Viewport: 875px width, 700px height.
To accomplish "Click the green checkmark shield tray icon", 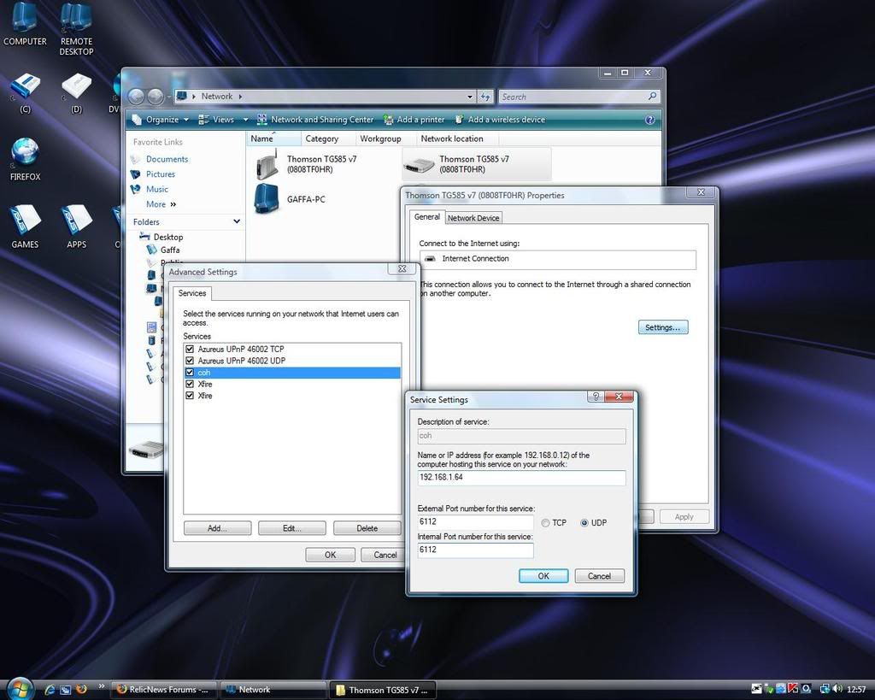I will [768, 690].
